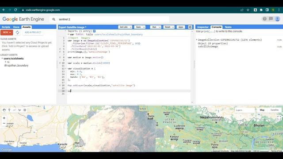The height and width of the screenshot is (159, 283).
Task: Click the Get Link button
Action: click(124, 27)
